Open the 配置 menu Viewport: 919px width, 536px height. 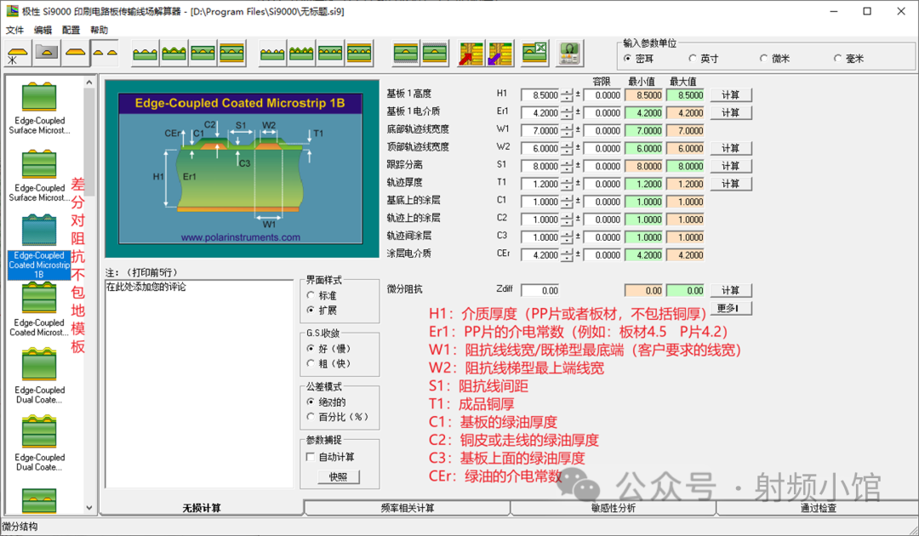pos(71,30)
